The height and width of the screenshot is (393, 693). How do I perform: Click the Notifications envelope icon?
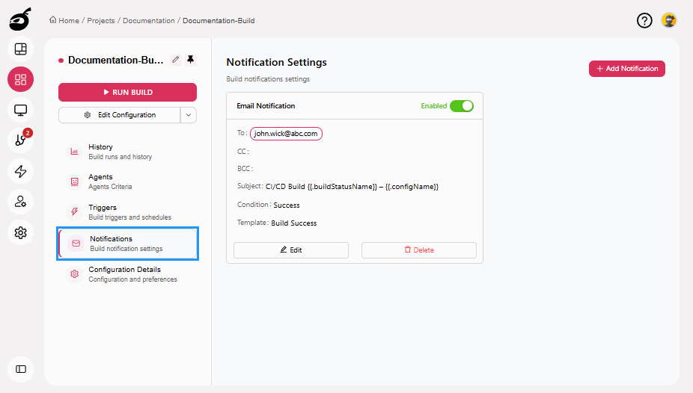[76, 244]
